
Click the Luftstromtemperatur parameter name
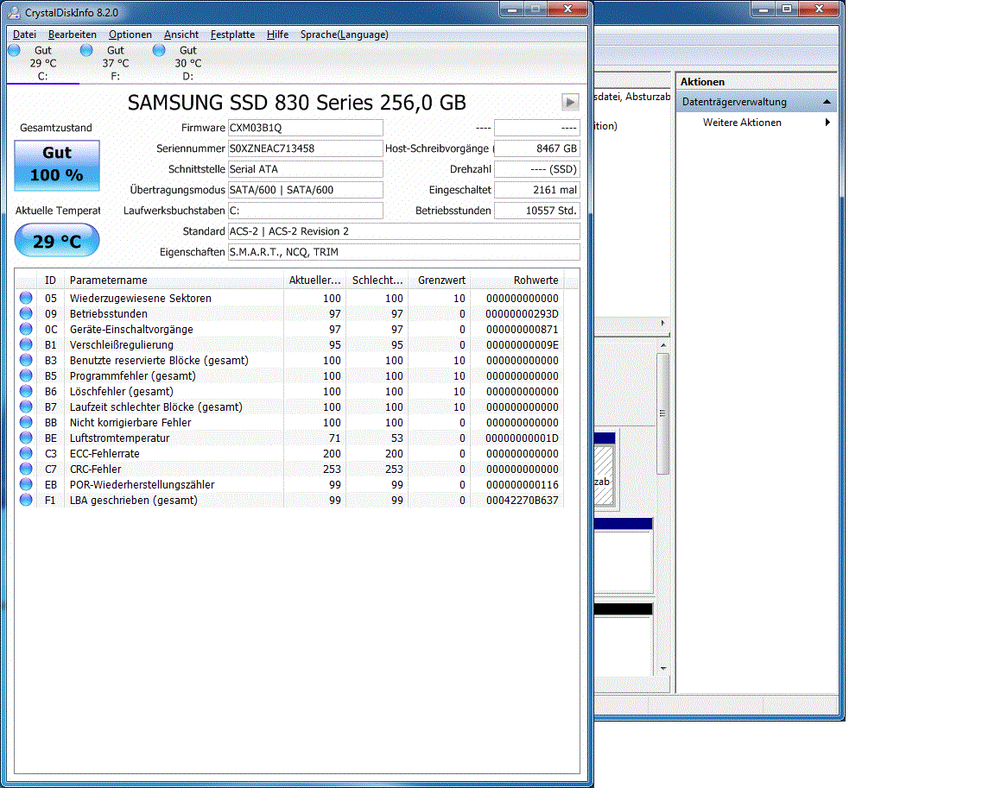119,438
